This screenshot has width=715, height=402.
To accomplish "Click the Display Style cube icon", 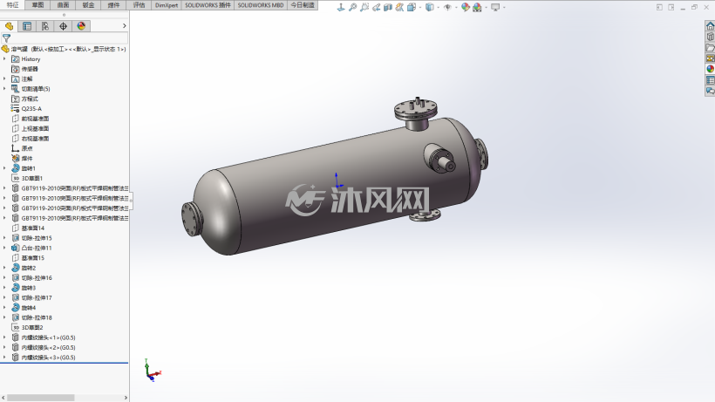I will pos(430,7).
